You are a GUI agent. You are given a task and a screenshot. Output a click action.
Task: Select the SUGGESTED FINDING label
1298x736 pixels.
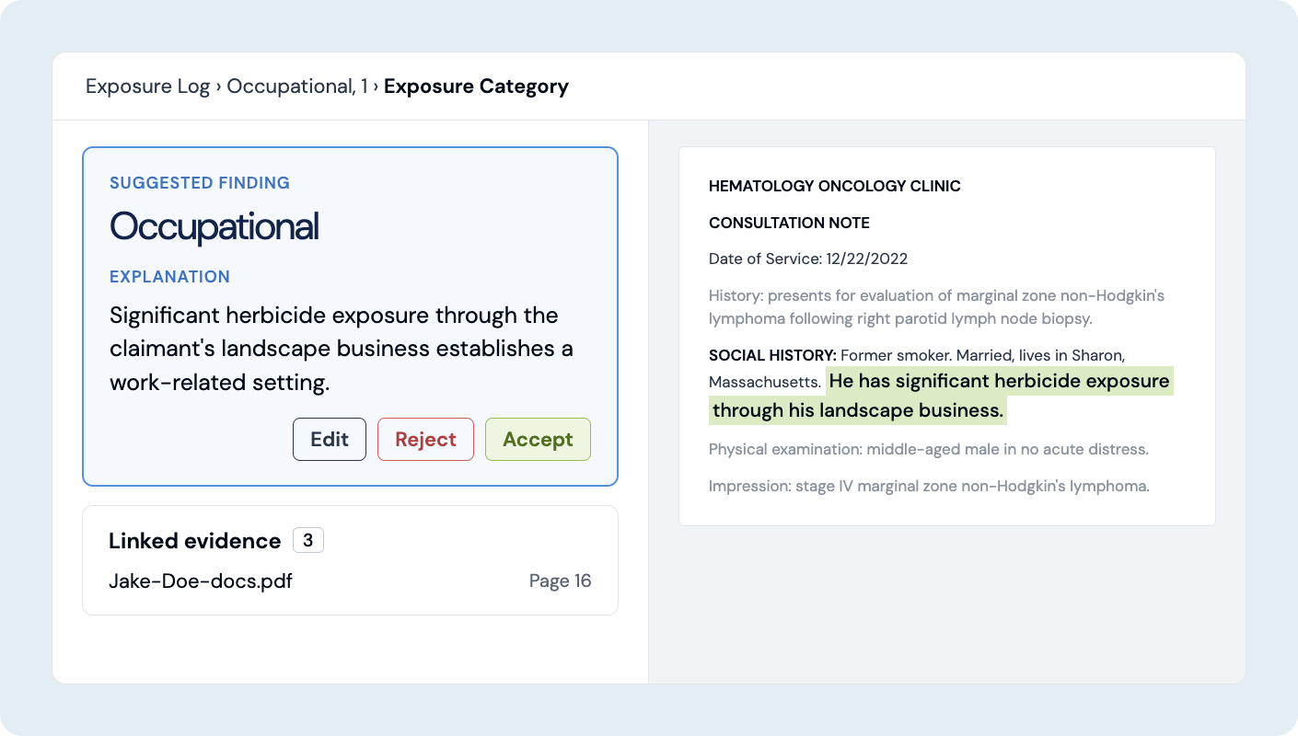tap(200, 183)
